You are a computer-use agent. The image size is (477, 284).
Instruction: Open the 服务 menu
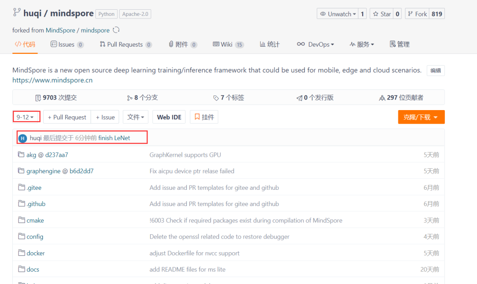pyautogui.click(x=362, y=44)
